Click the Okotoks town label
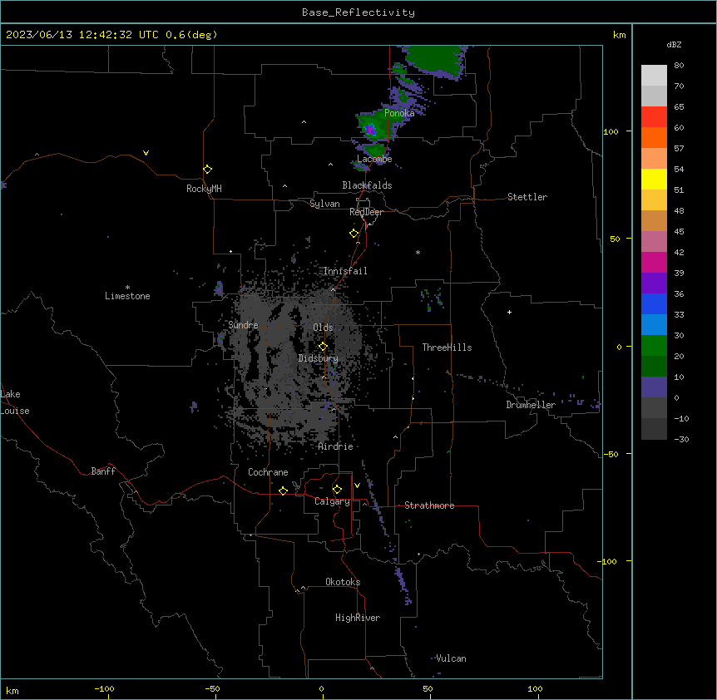 tap(343, 582)
